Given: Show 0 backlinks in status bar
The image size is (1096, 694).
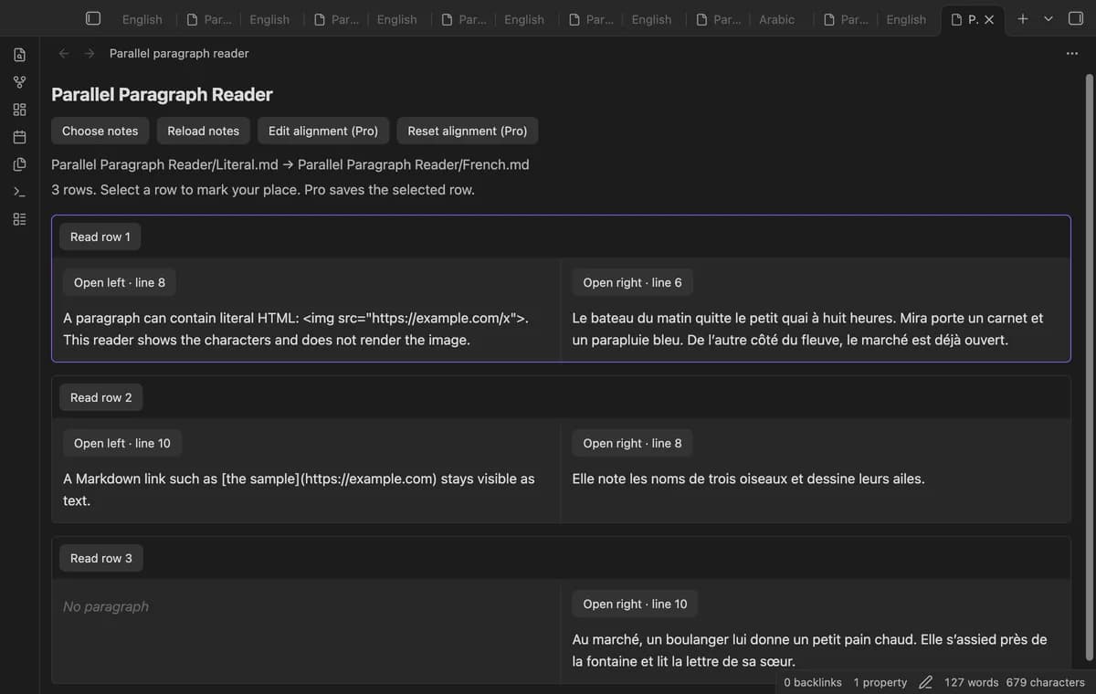Looking at the screenshot, I should pos(813,682).
